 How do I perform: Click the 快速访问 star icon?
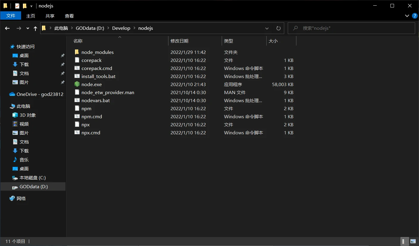click(x=12, y=46)
